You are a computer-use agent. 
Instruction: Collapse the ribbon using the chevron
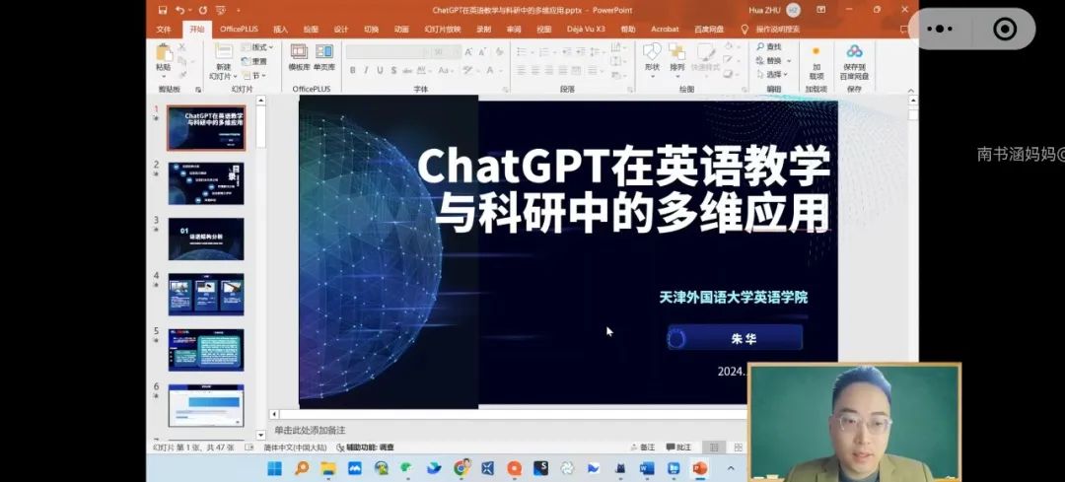(912, 89)
